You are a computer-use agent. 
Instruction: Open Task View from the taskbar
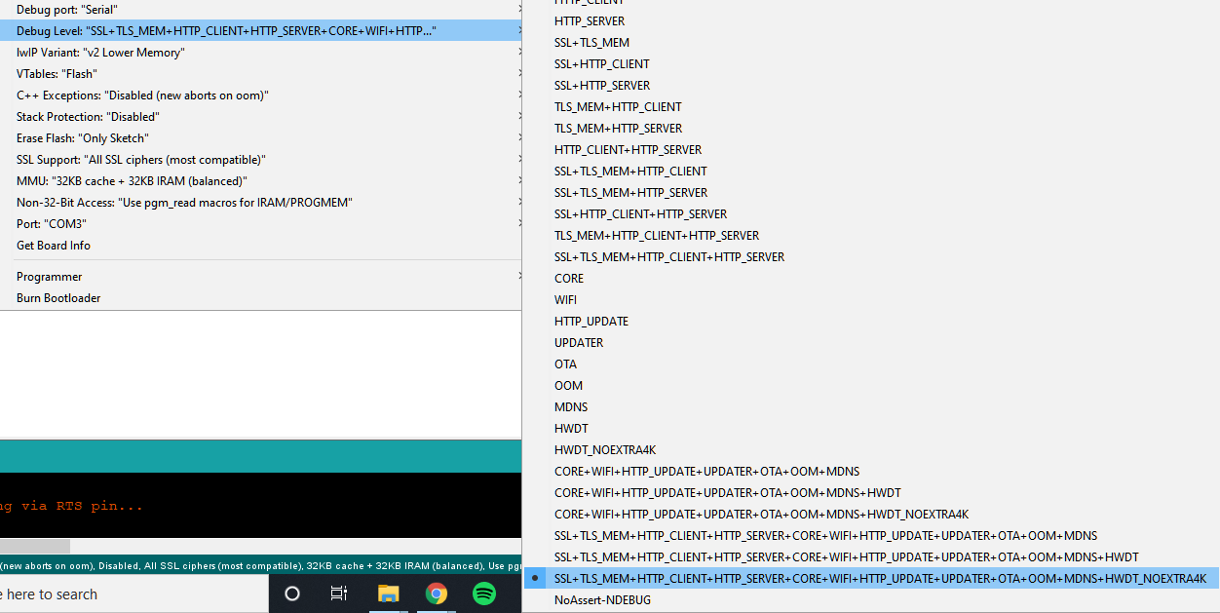click(x=339, y=594)
